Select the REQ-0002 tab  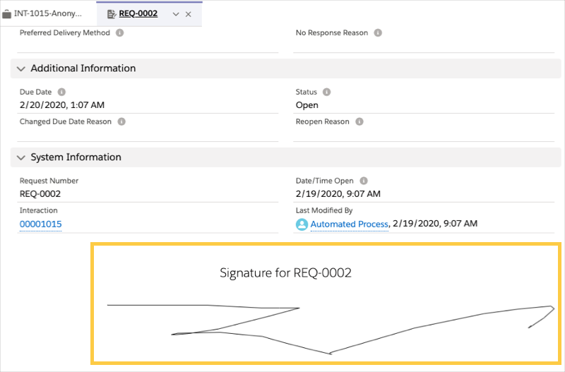(138, 14)
